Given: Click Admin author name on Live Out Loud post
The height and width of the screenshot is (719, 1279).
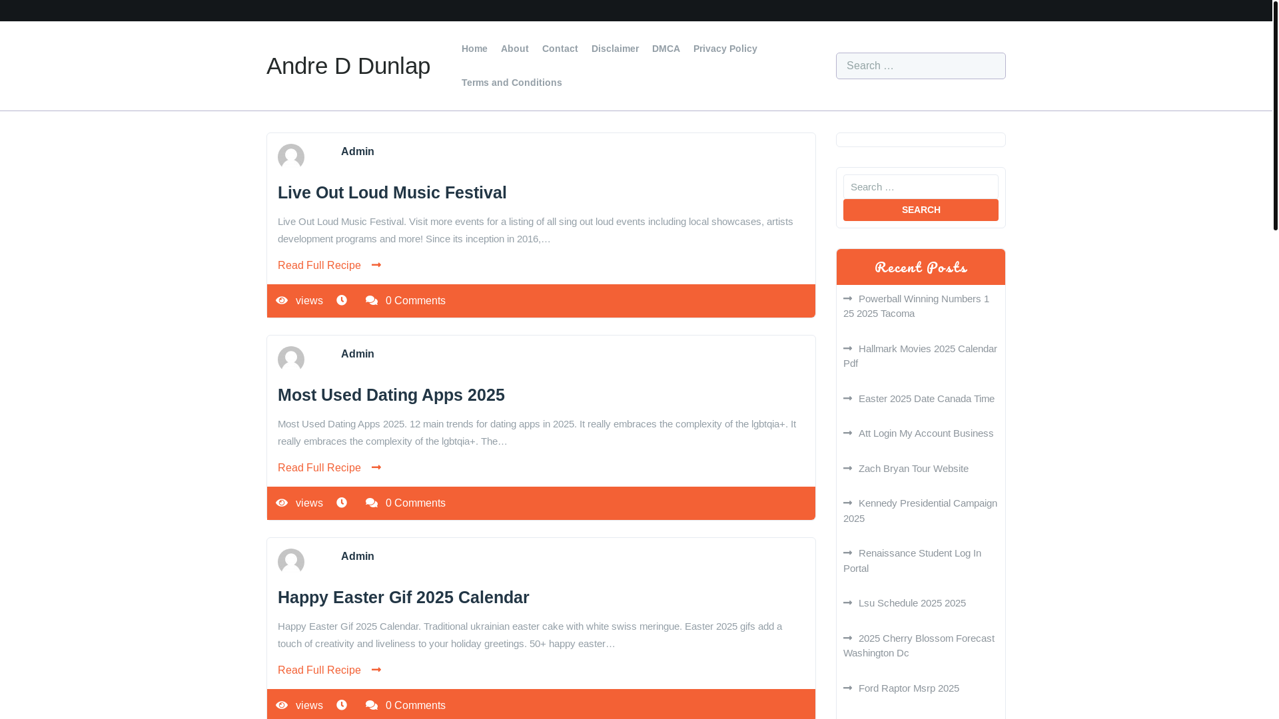Looking at the screenshot, I should click(358, 152).
